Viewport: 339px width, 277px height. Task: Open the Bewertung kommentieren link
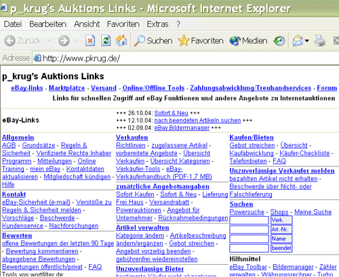(42, 251)
